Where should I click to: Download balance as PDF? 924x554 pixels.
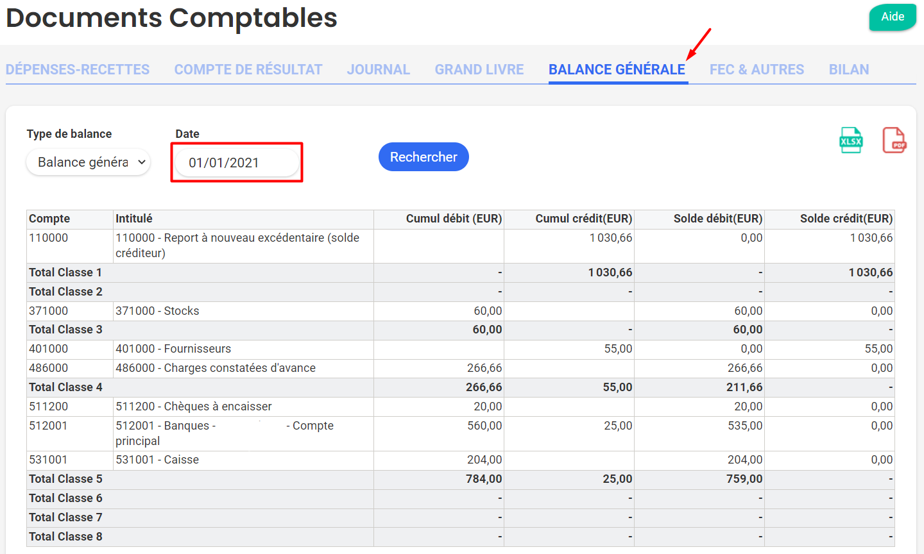894,140
